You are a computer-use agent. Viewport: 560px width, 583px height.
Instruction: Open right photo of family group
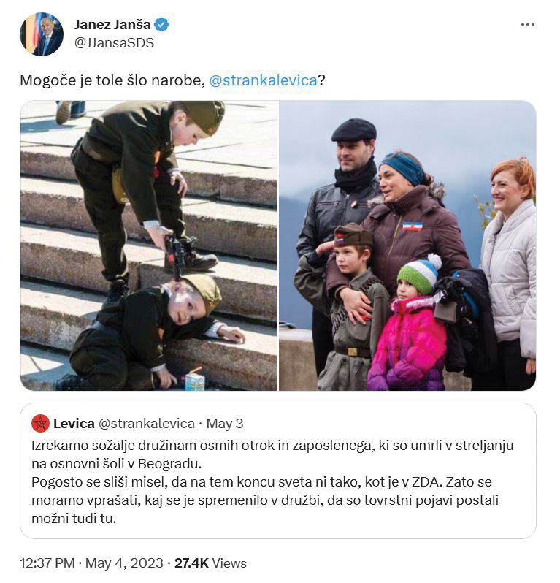click(407, 245)
